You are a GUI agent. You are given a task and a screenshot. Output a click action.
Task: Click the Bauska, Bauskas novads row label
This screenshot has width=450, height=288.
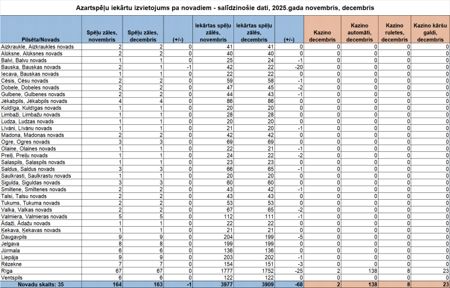(x=30, y=67)
